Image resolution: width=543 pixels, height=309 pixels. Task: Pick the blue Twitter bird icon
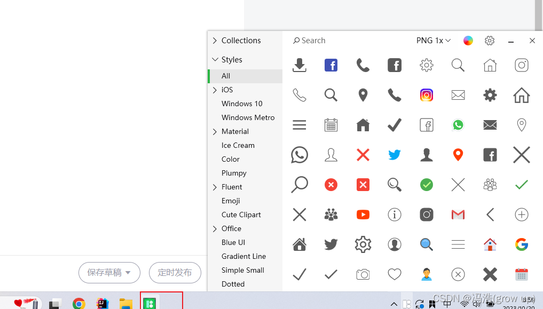(x=395, y=155)
